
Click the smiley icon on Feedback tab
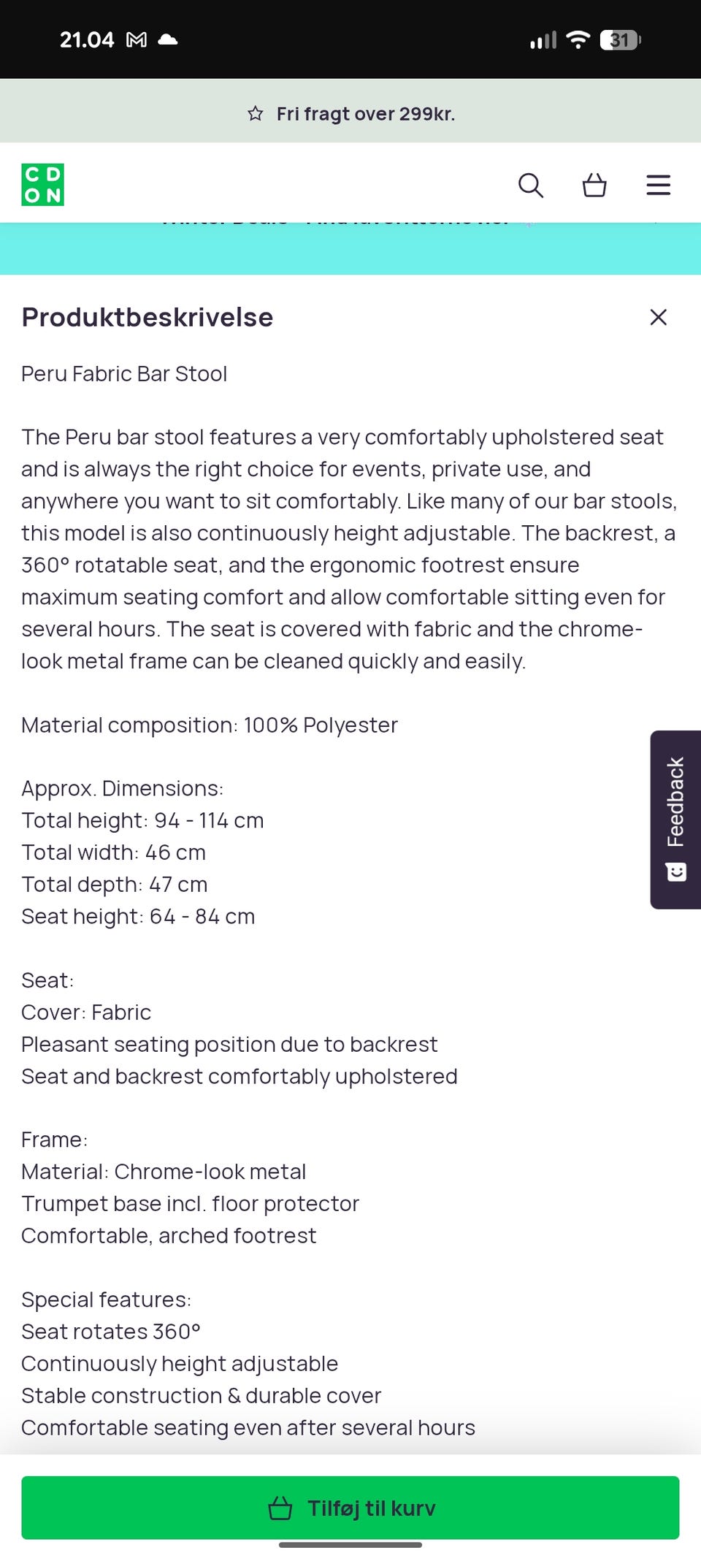point(676,872)
